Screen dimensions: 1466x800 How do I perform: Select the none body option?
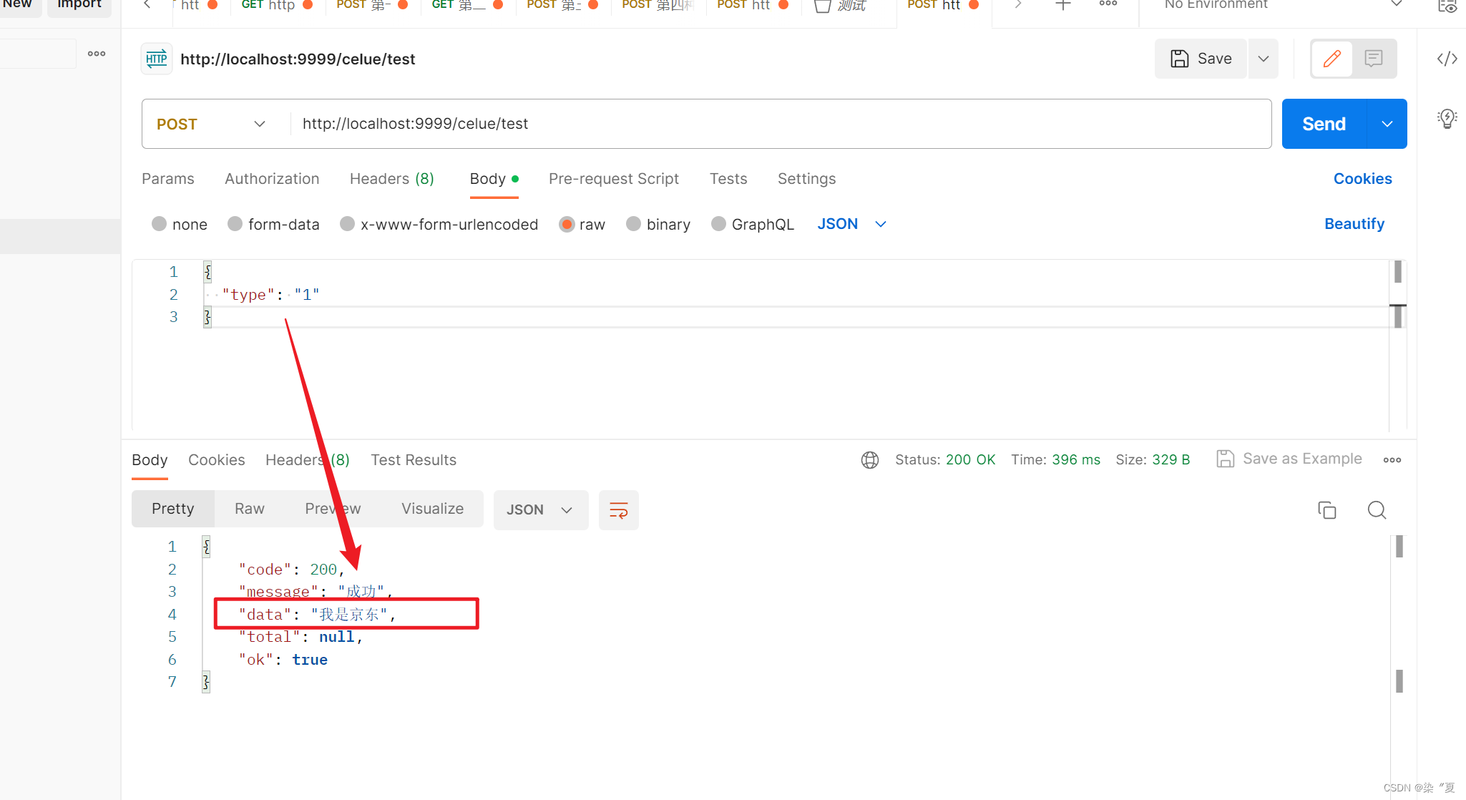160,224
